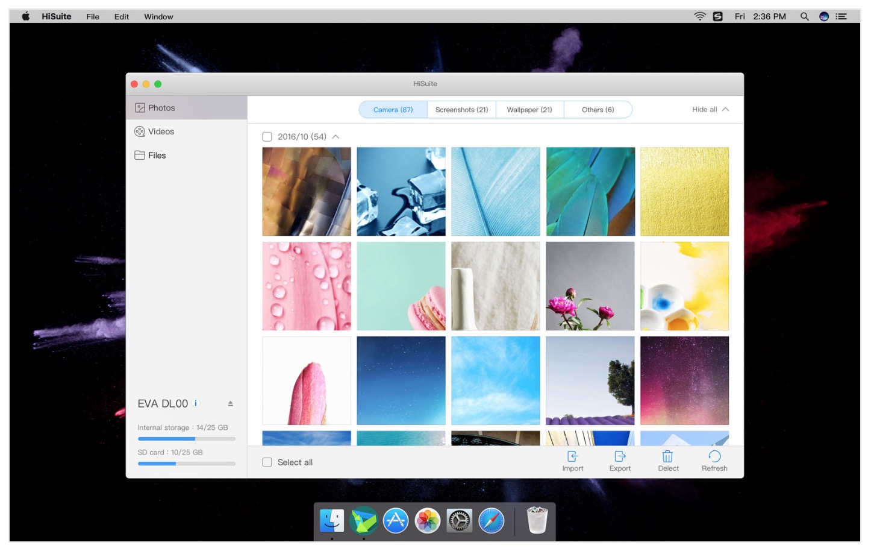Launch Photos app from the dock
Screen dimensions: 871x551
(x=428, y=520)
